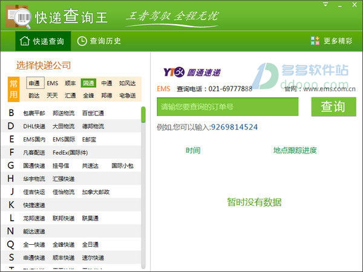Select 顺丰 in common couriers
363x272 pixels.
click(x=70, y=83)
